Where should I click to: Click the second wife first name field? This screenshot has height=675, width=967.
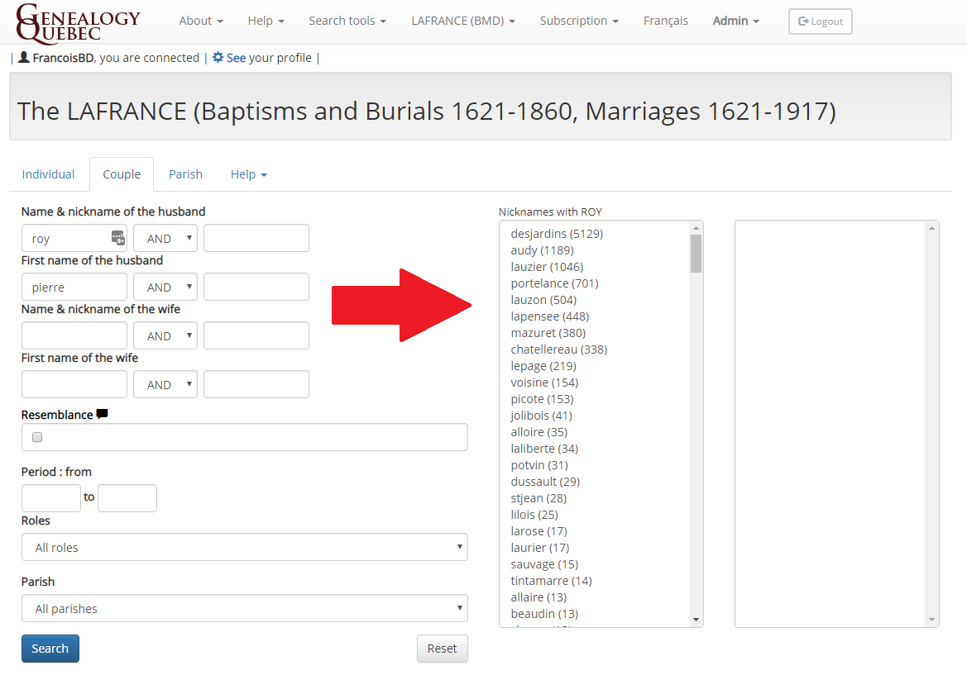pos(256,384)
